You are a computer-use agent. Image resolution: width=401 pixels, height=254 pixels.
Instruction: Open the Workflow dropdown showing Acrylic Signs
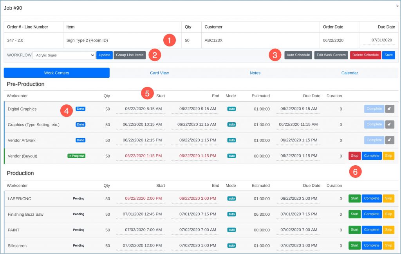tap(64, 55)
